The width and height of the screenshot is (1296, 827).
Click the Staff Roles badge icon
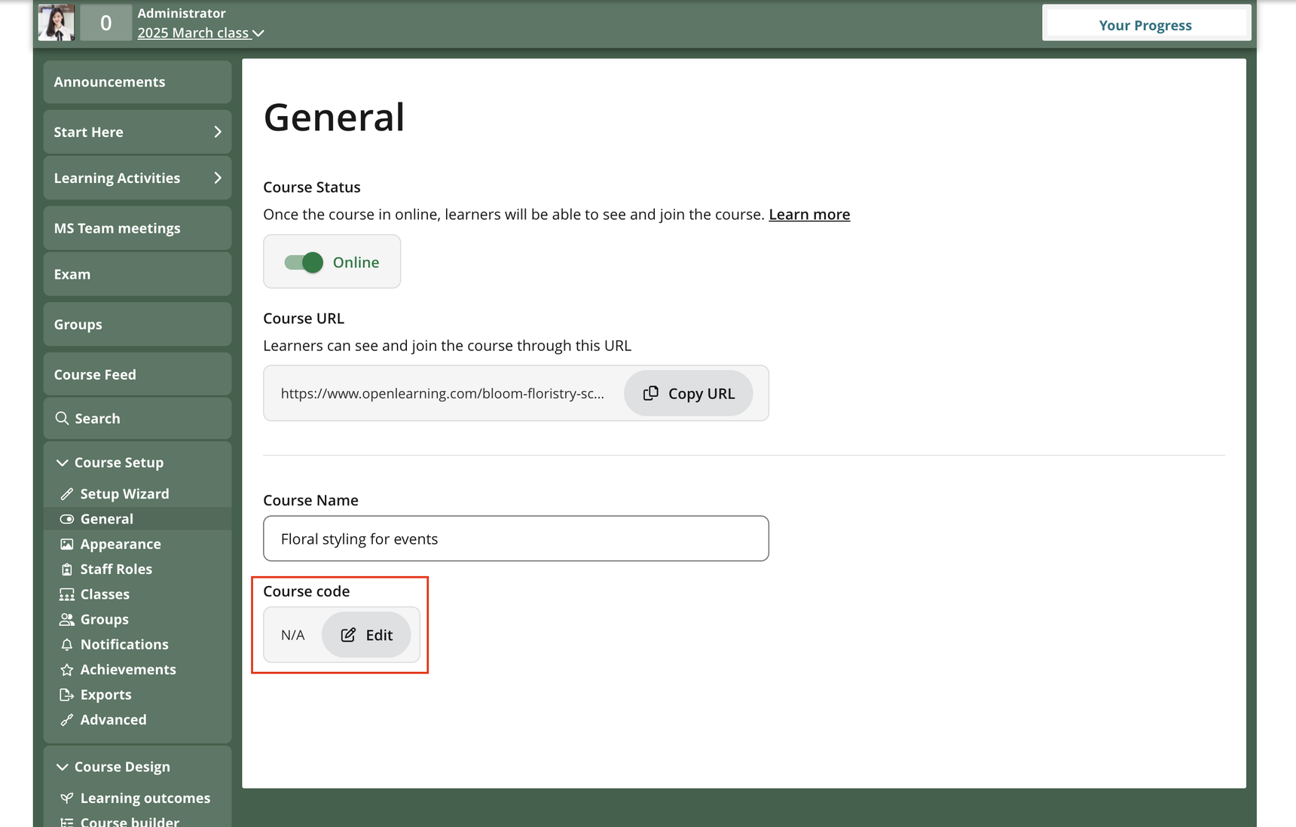[67, 569]
